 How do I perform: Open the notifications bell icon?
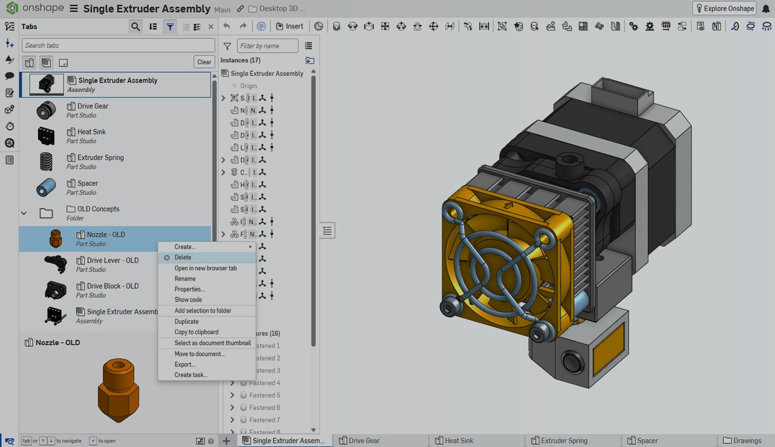point(766,8)
